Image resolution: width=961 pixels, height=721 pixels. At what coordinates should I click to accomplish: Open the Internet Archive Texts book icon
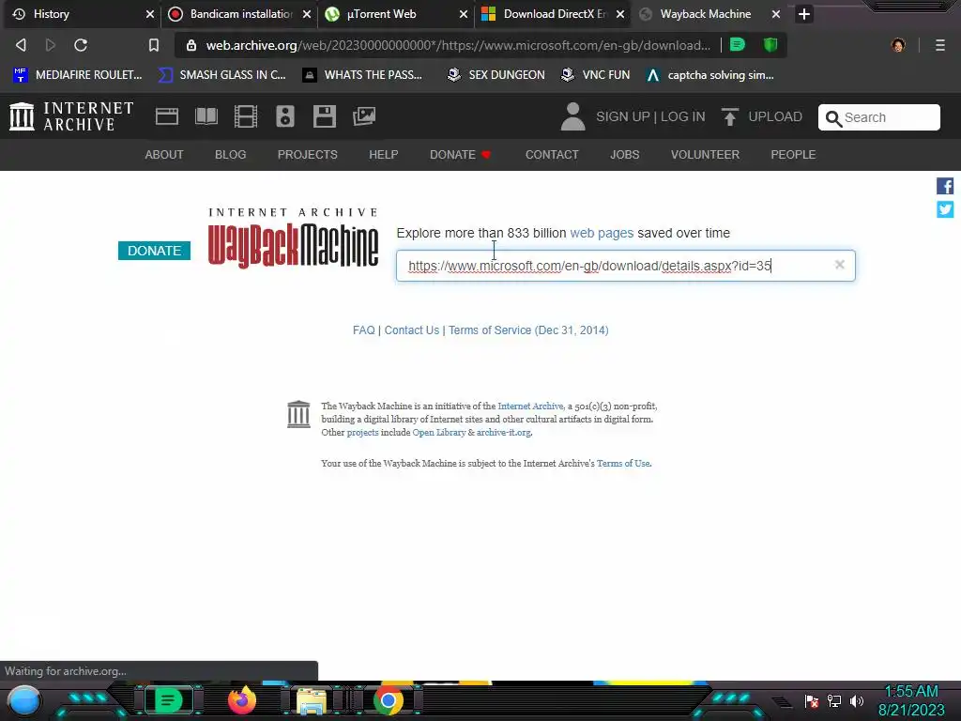(x=206, y=116)
